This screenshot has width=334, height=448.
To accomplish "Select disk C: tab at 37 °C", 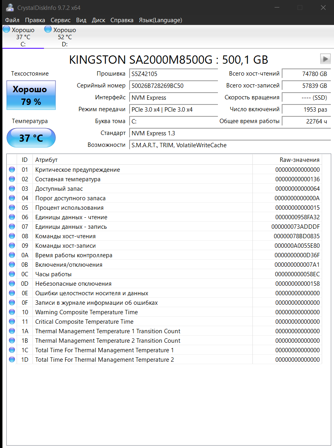I will point(23,37).
